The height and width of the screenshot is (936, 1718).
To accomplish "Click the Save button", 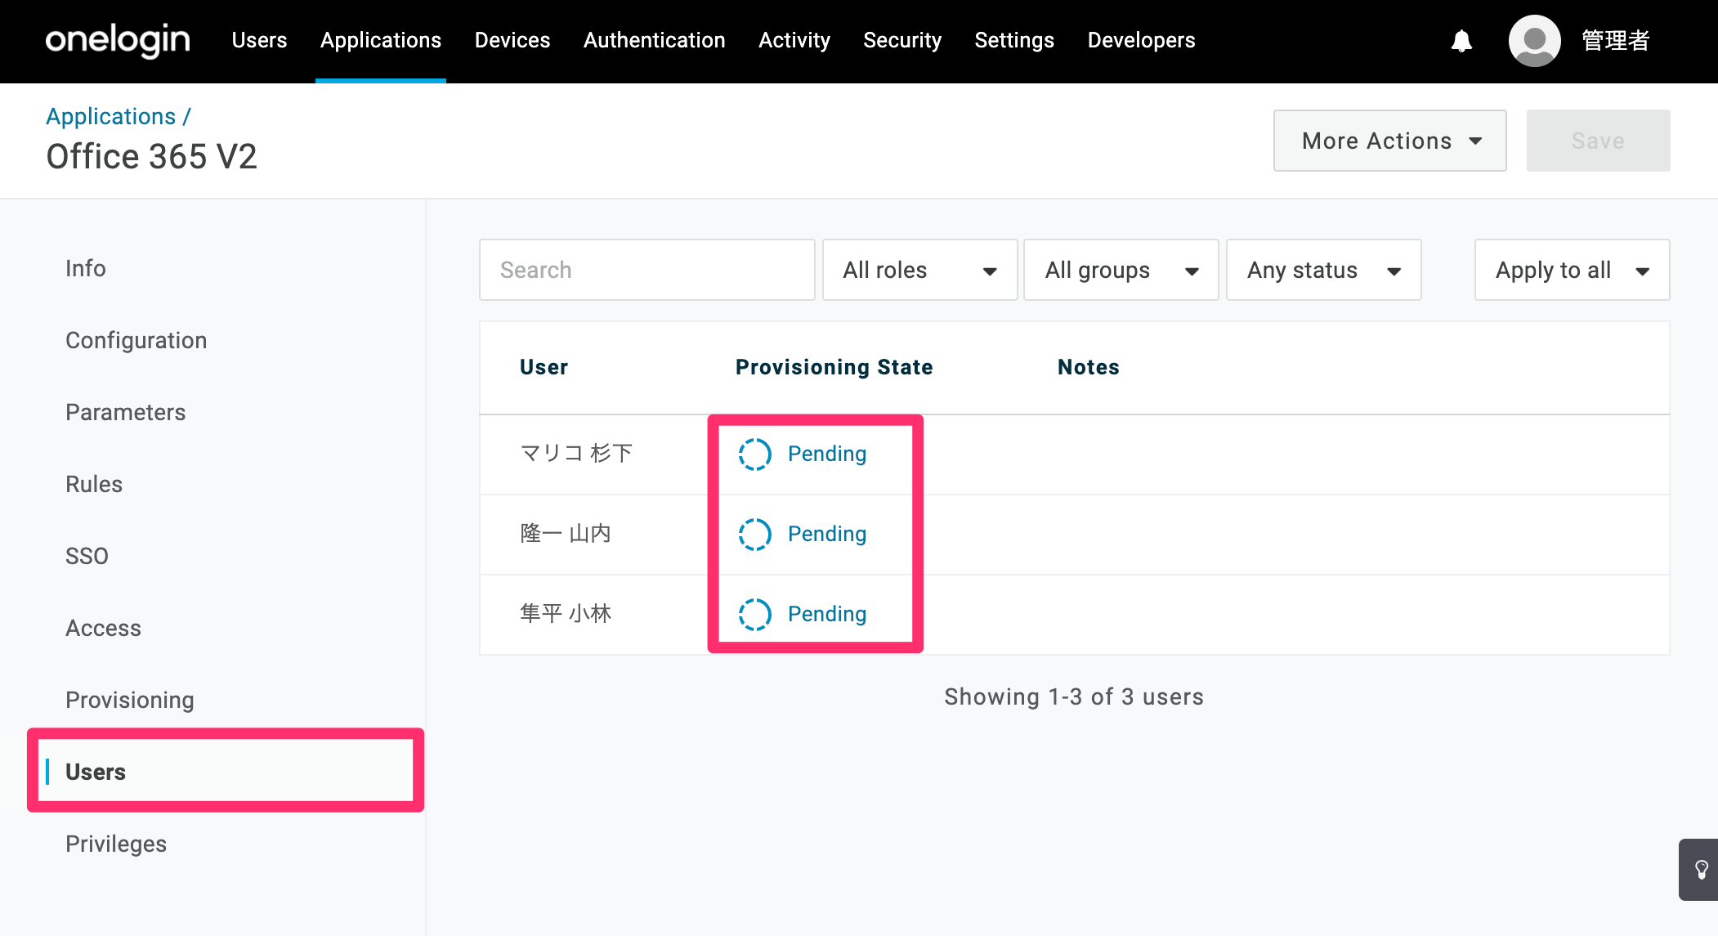I will click(x=1598, y=141).
